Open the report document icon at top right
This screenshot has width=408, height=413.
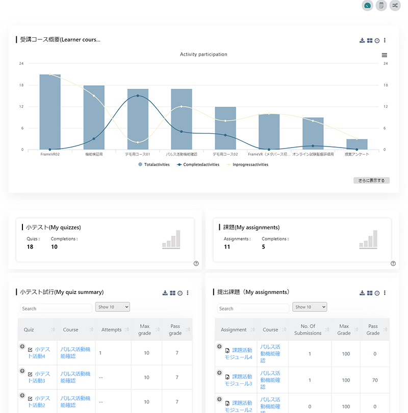(381, 6)
